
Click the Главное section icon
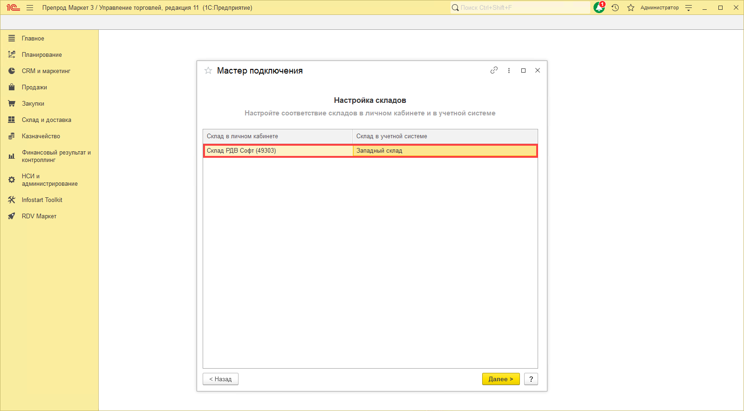coord(12,38)
